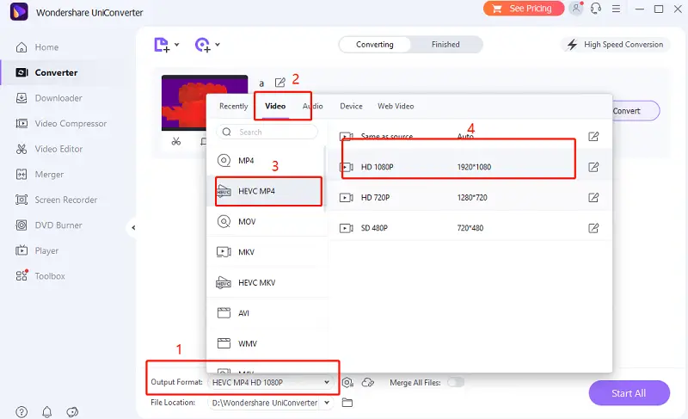The height and width of the screenshot is (419, 688).
Task: Expand the disc add dropdown arrow
Action: (218, 45)
